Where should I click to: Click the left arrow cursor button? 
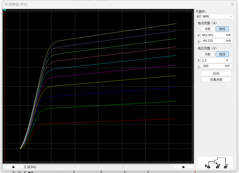point(13,167)
